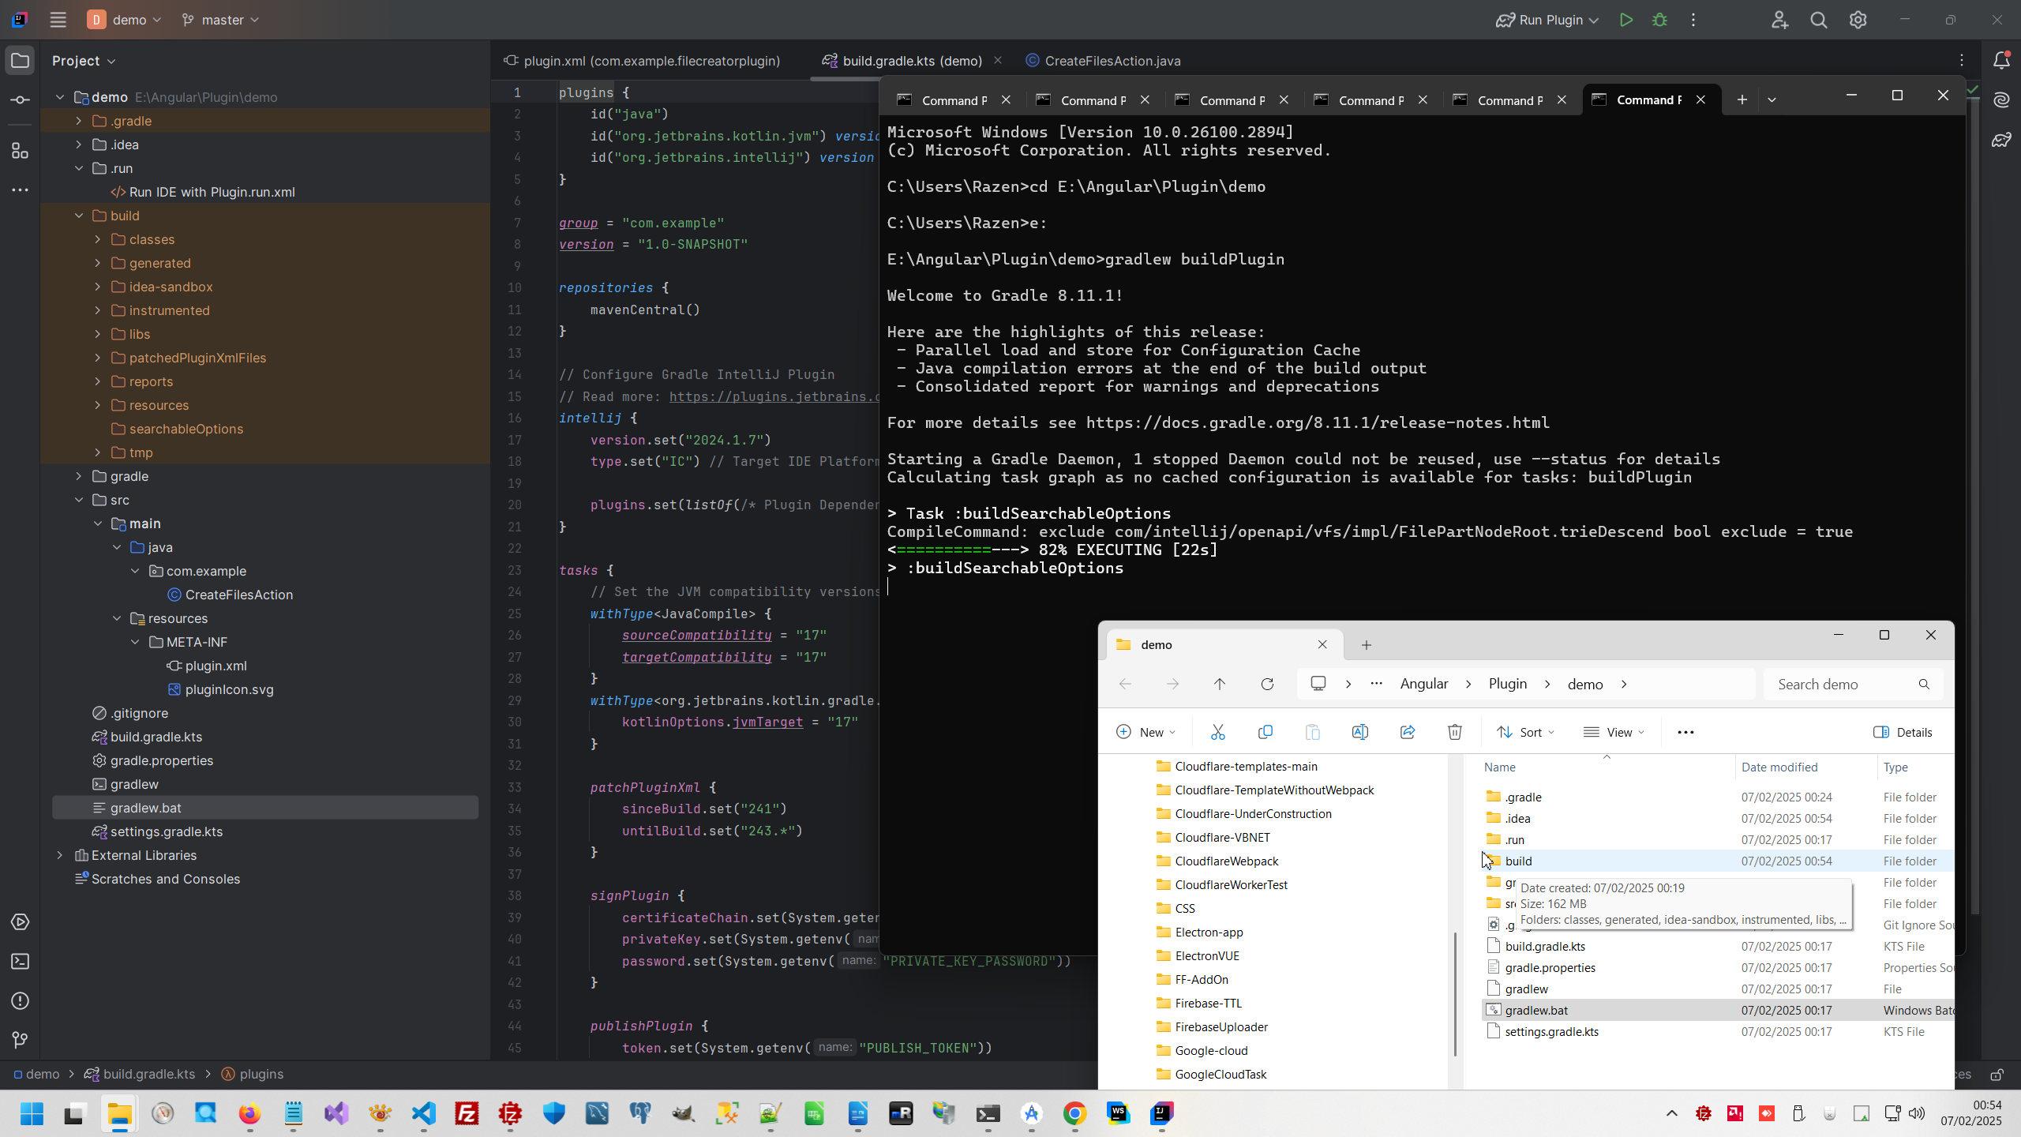
Task: Open the Explorer Sort dropdown
Action: point(1525,732)
